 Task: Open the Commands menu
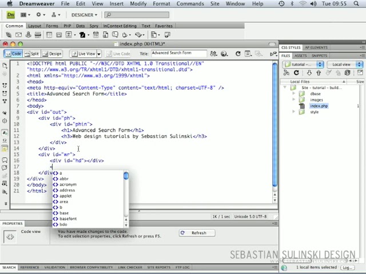(x=190, y=4)
